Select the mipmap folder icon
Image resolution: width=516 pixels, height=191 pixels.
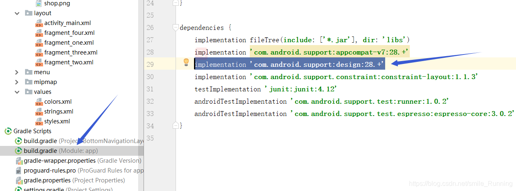(x=28, y=82)
